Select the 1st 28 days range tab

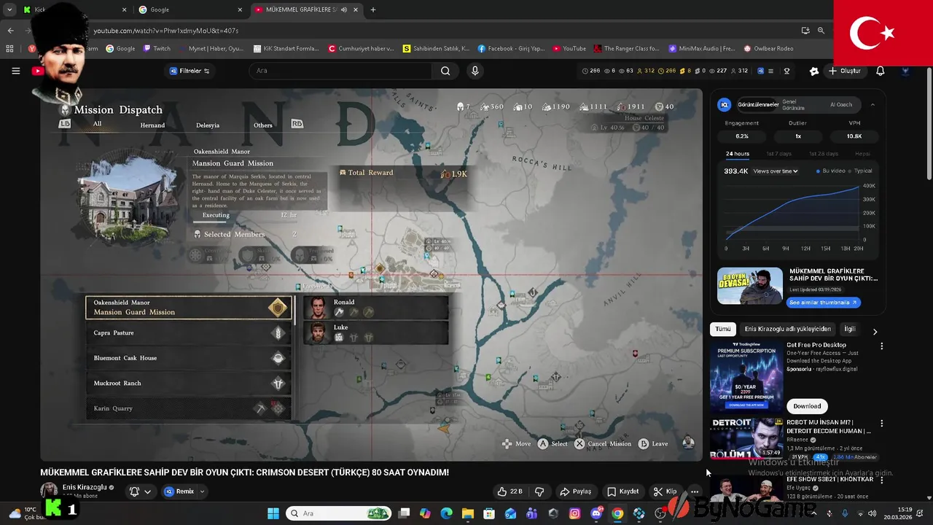tap(823, 154)
